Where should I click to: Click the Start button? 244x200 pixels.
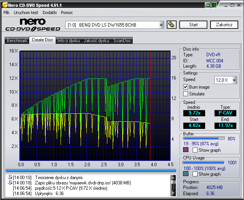click(x=193, y=25)
